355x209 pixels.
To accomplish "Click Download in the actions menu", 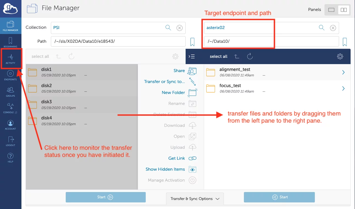I will [x=180, y=125].
